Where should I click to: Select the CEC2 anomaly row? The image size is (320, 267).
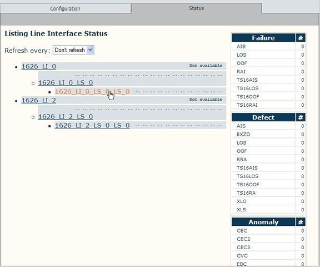pyautogui.click(x=268, y=239)
